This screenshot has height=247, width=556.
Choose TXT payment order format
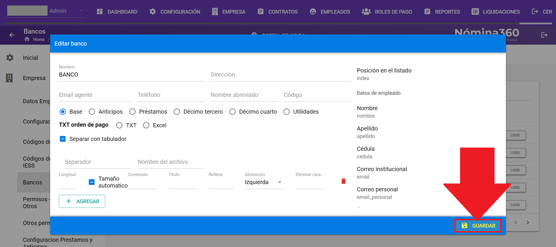click(x=119, y=125)
